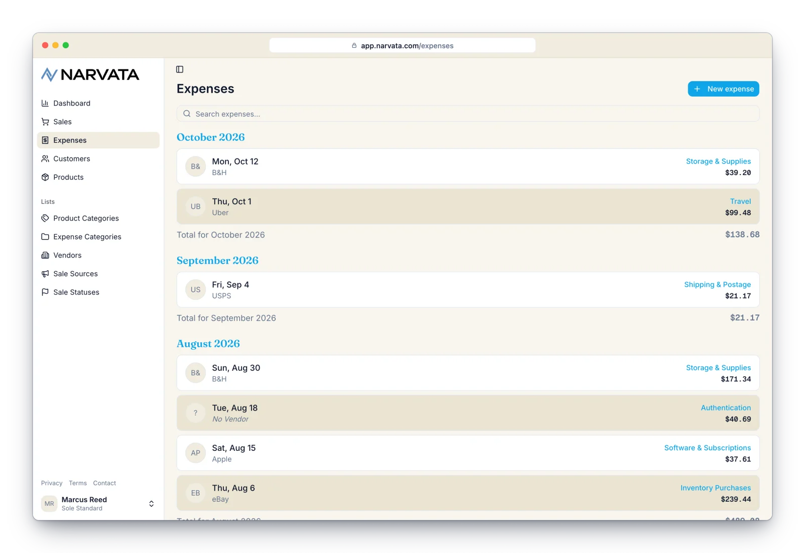
Task: Click the $138.68 October total
Action: tap(742, 234)
